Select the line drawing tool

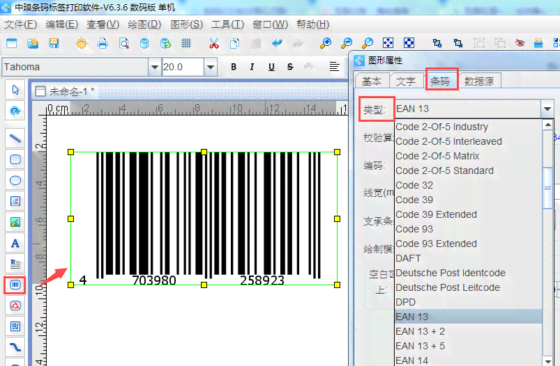pyautogui.click(x=15, y=138)
